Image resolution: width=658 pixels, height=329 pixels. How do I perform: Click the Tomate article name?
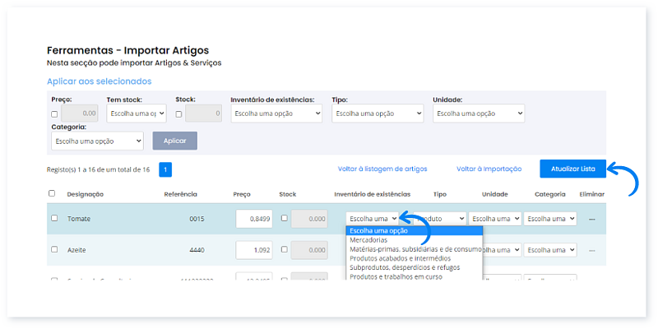pos(79,219)
